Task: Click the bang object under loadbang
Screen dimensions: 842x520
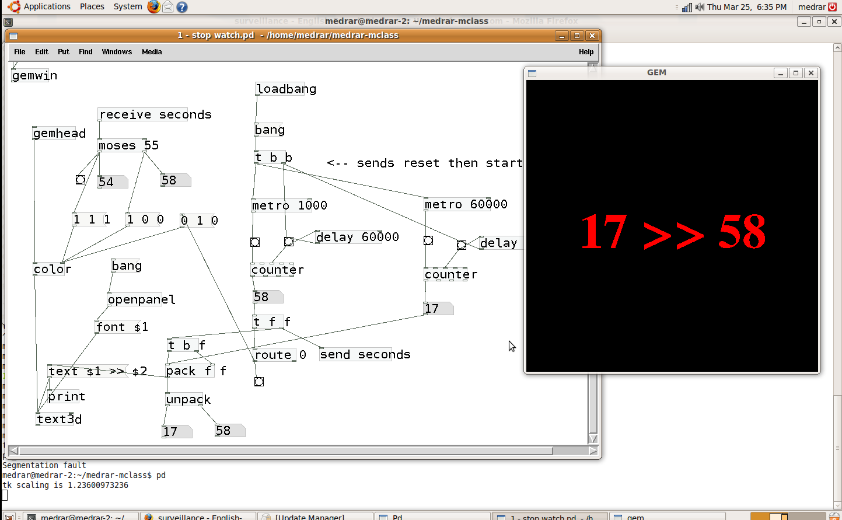Action: 270,130
